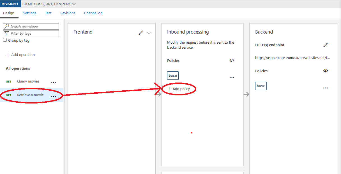Viewport: 341px width, 174px height.
Task: Open Inbound processing policy code editor
Action: point(232,60)
